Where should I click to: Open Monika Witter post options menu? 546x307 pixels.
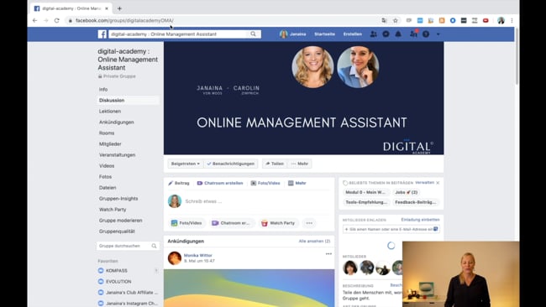point(328,254)
